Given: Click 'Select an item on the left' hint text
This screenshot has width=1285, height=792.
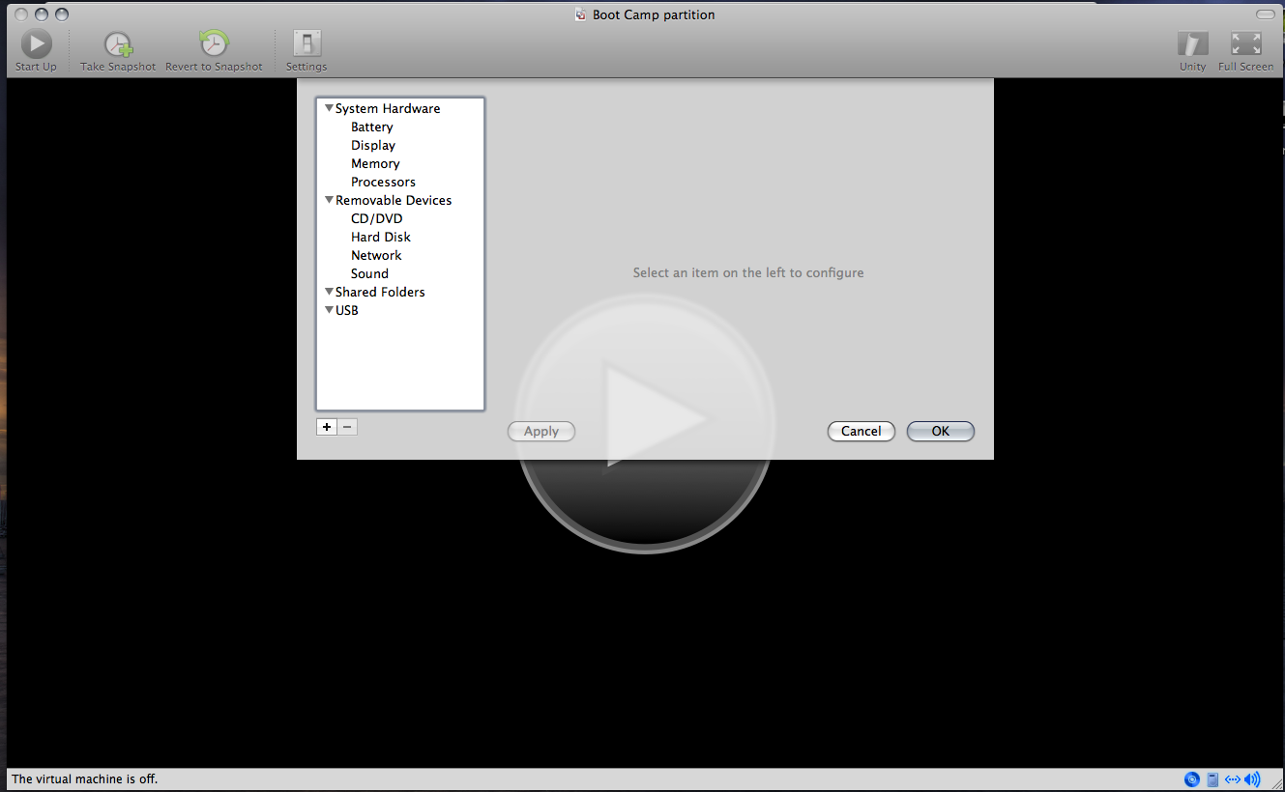Looking at the screenshot, I should click(748, 273).
